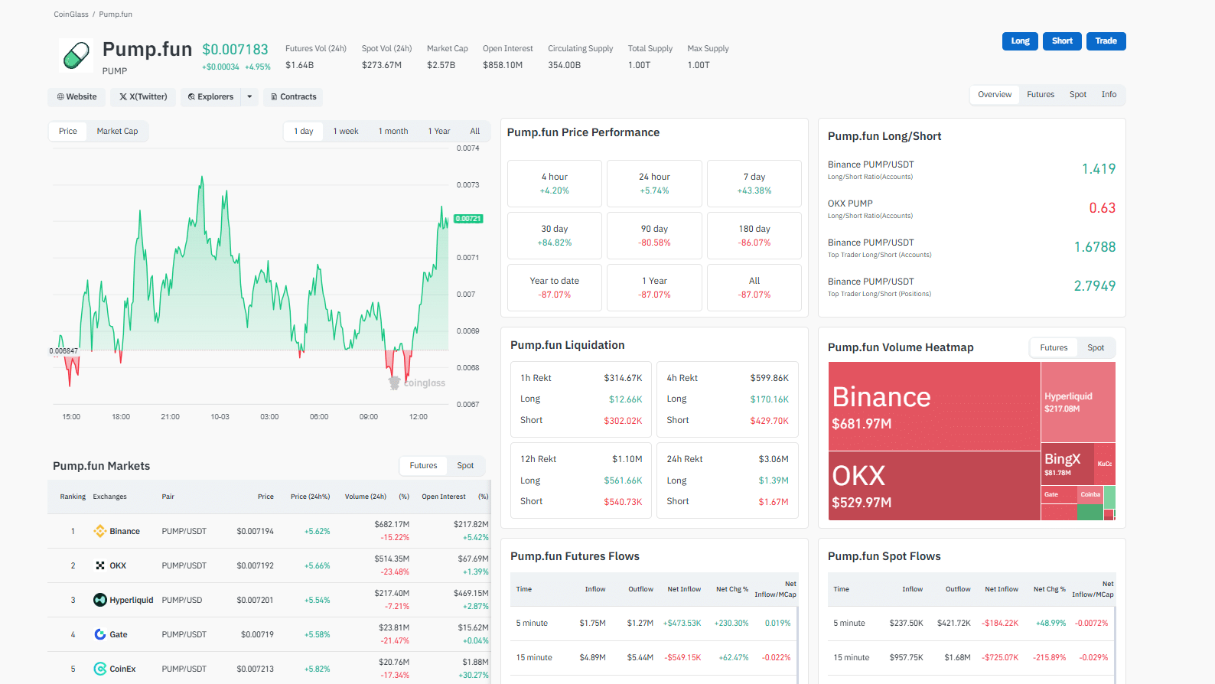Open the Explorers button
The height and width of the screenshot is (684, 1215).
pyautogui.click(x=210, y=97)
